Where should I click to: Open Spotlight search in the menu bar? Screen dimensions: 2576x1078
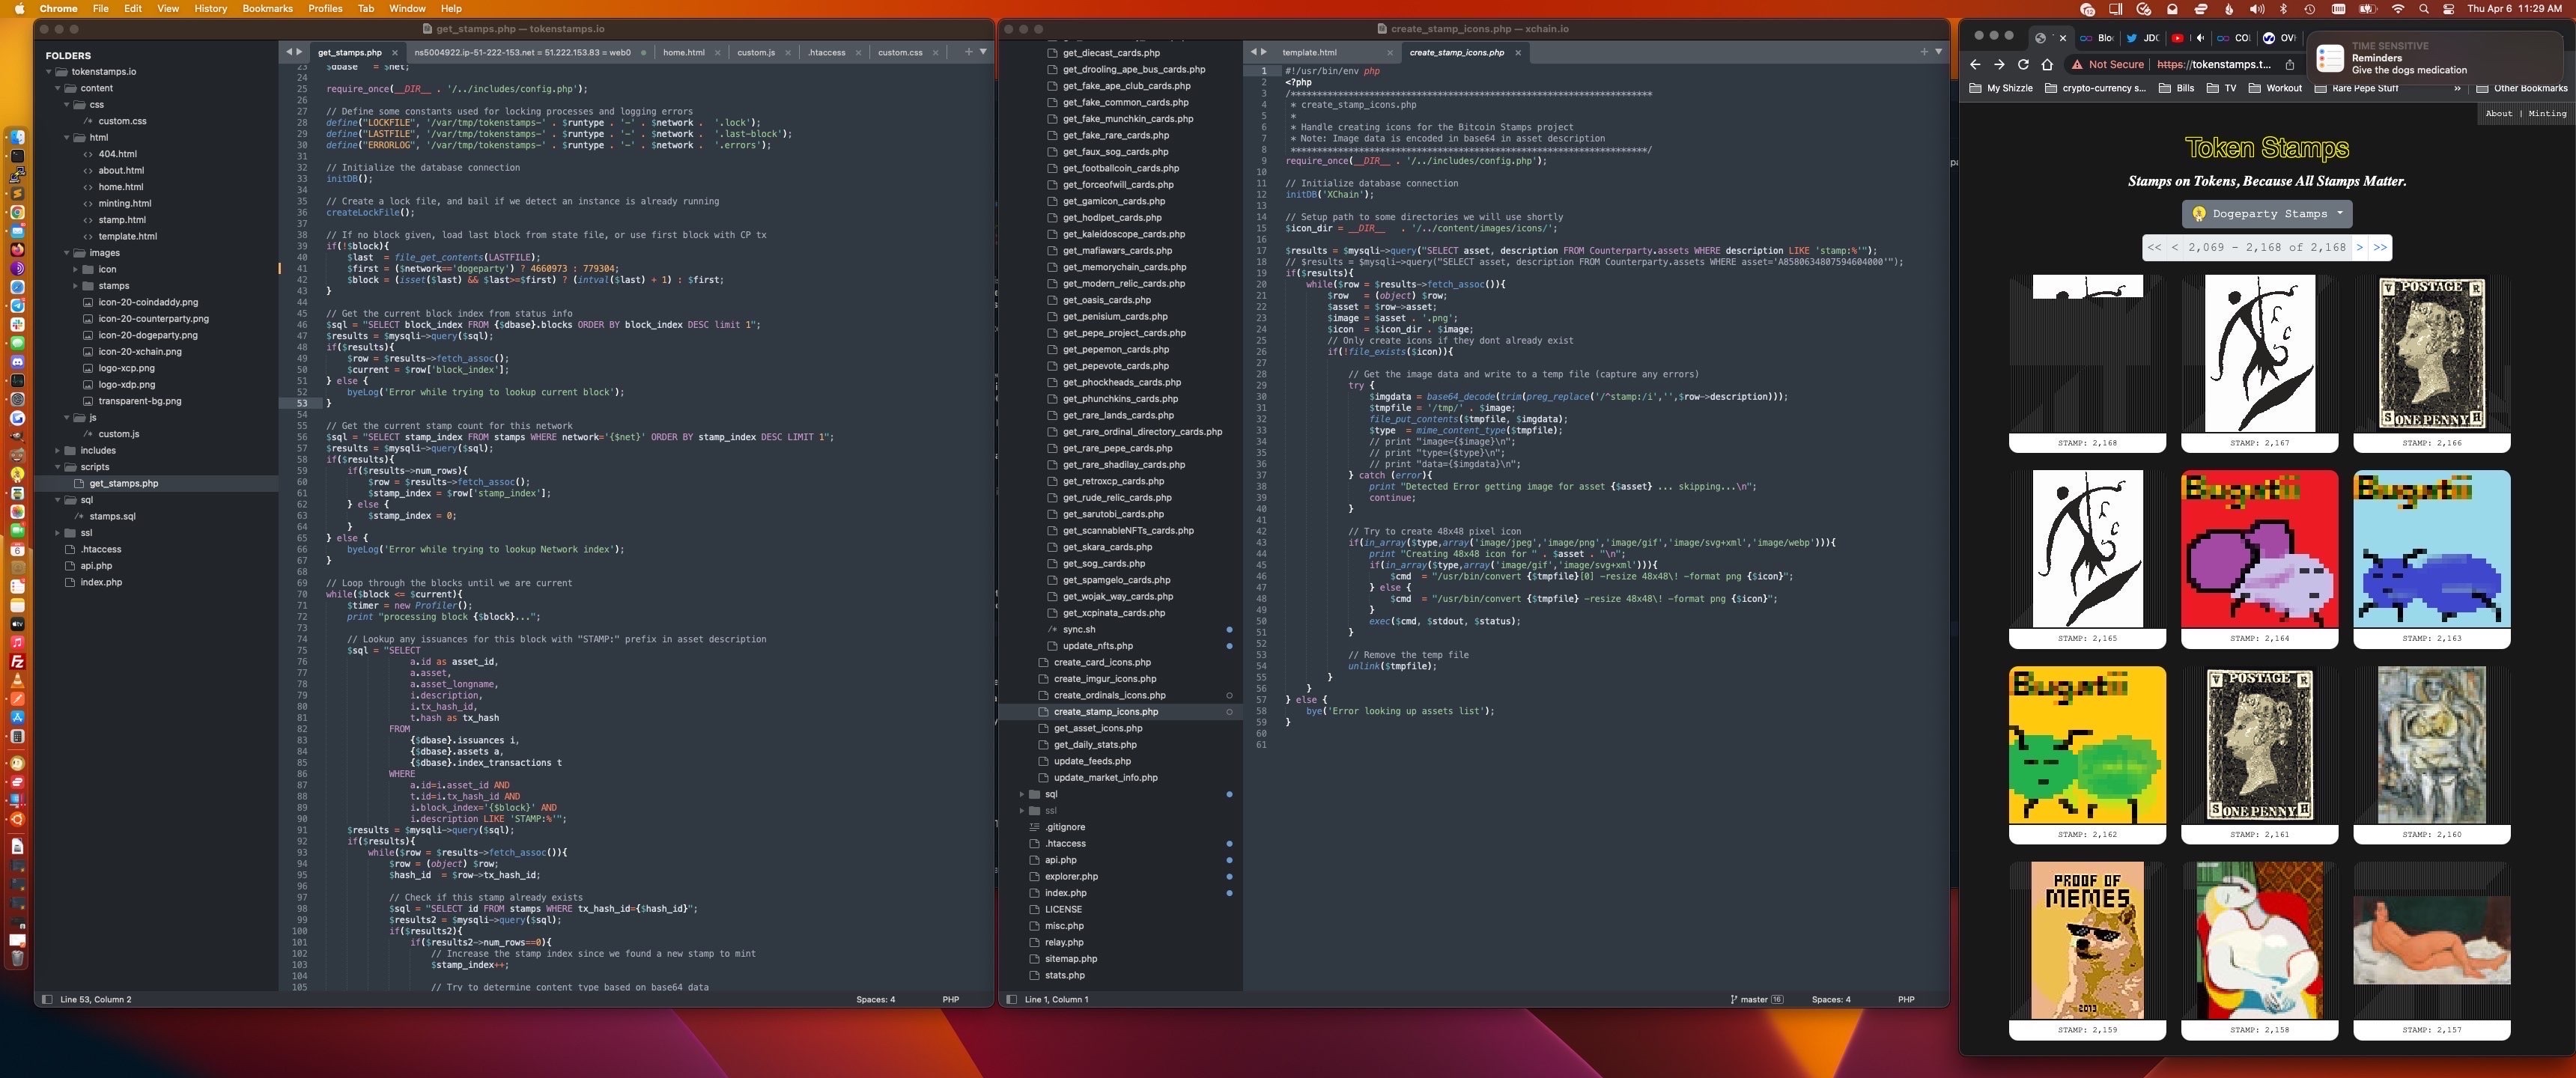click(x=2423, y=9)
